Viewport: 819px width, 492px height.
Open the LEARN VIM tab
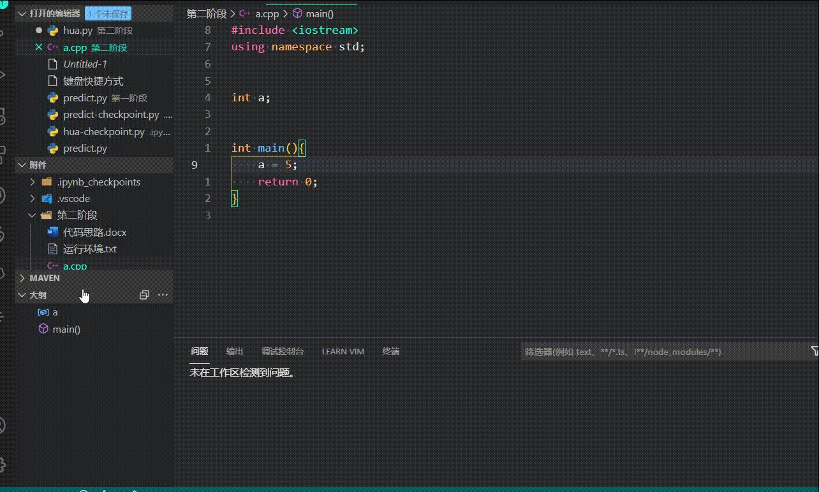click(x=343, y=351)
